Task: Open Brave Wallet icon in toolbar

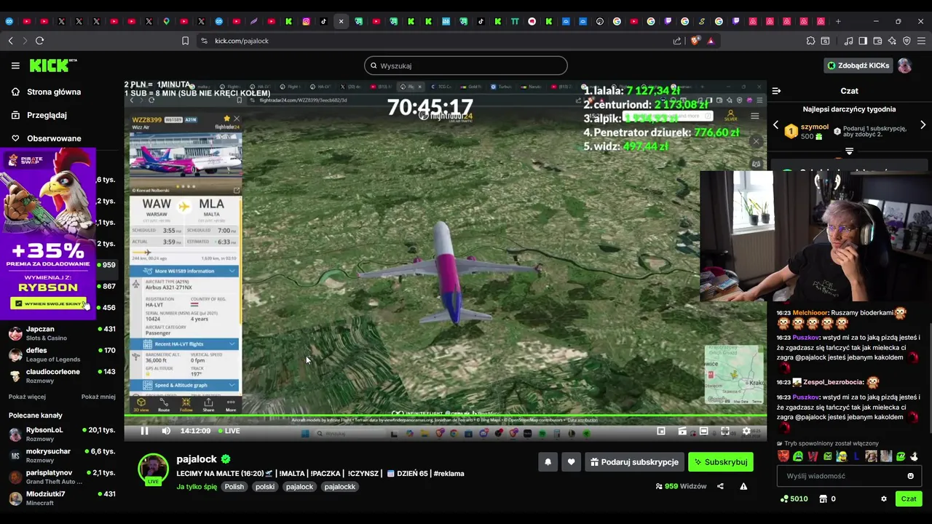Action: coord(877,41)
